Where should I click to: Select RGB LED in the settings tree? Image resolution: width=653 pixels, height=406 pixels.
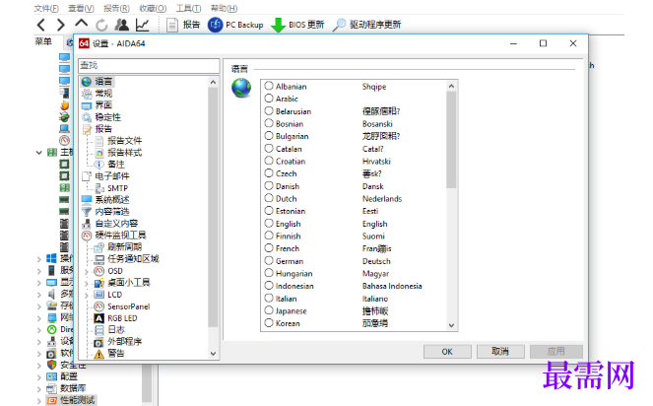coord(116,318)
